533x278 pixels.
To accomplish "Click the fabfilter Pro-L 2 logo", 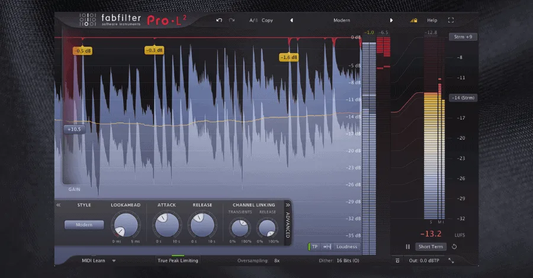I will (133, 20).
